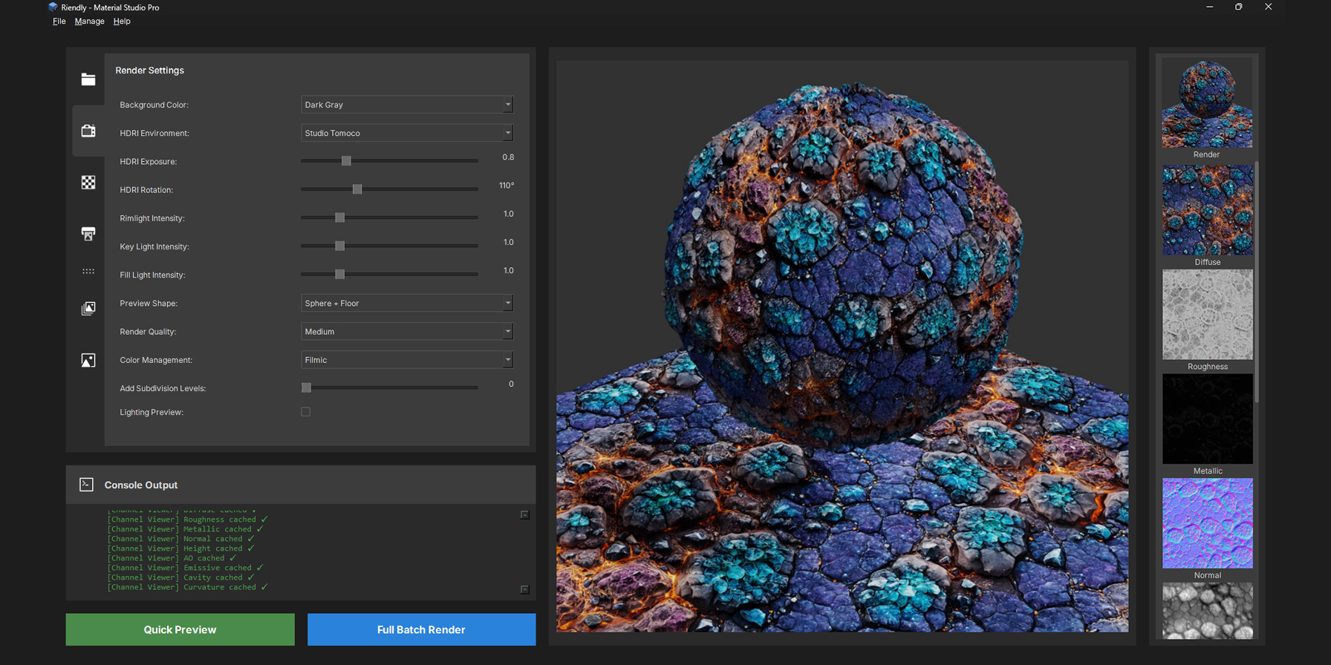1331x665 pixels.
Task: Open the HDRI Environment dropdown
Action: (407, 133)
